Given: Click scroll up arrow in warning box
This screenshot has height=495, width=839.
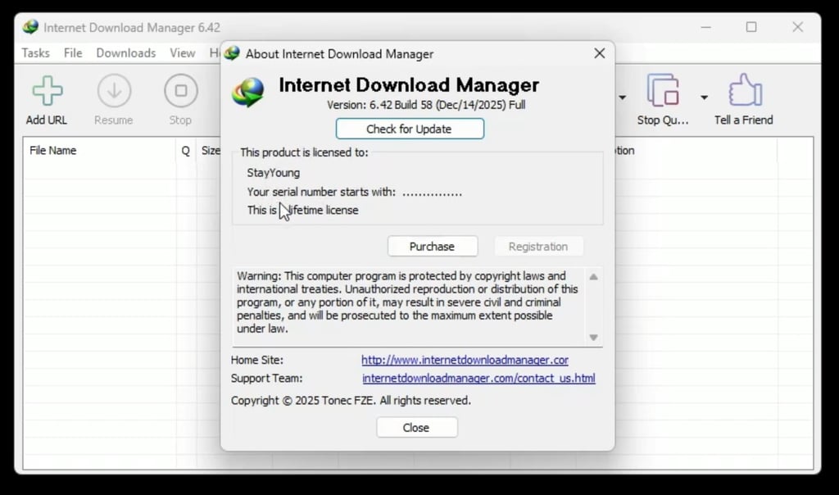Looking at the screenshot, I should 593,277.
